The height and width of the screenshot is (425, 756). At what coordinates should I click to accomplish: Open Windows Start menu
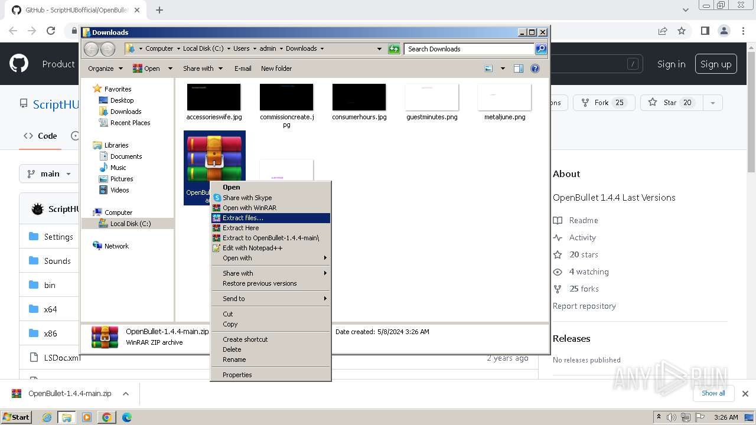coord(17,417)
